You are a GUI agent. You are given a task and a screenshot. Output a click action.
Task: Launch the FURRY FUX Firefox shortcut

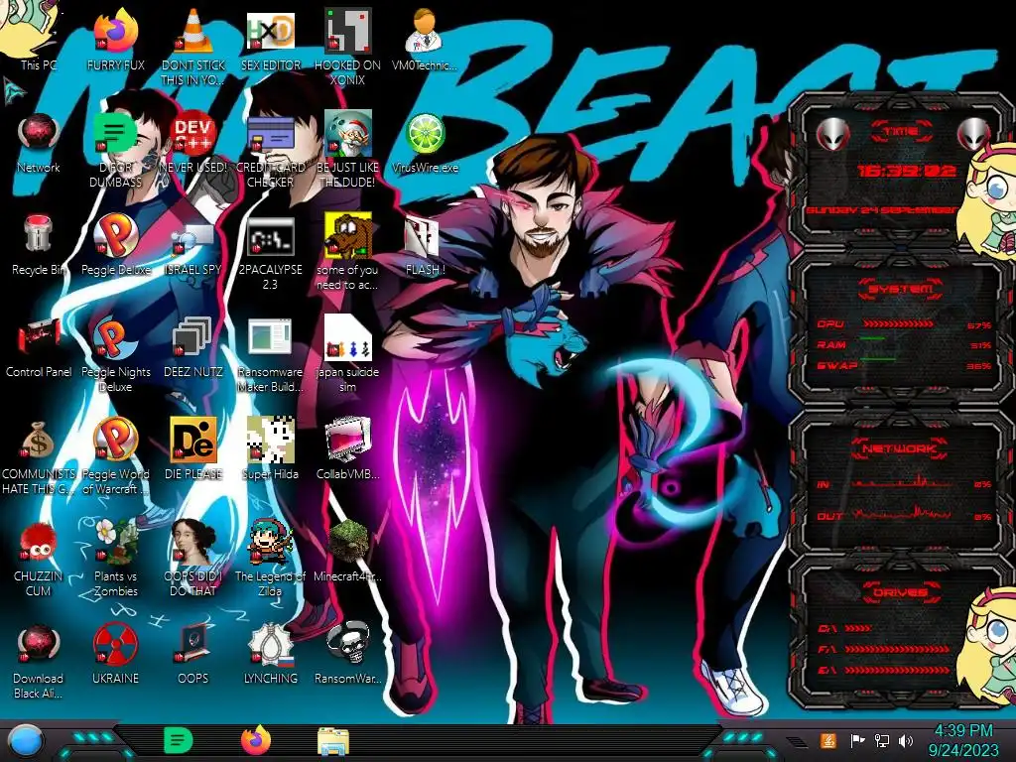click(x=115, y=40)
